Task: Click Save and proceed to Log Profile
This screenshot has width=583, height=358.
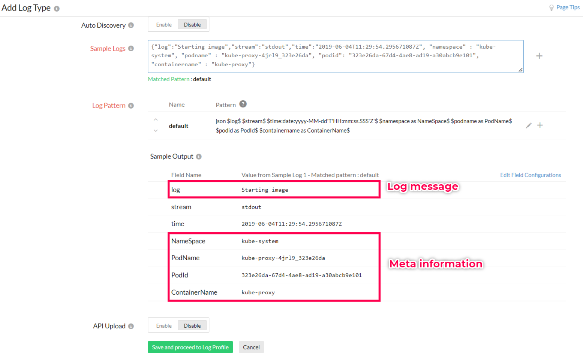Action: tap(190, 347)
